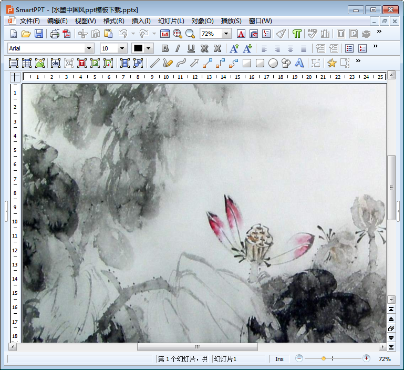Image resolution: width=404 pixels, height=370 pixels.
Task: Toggle numbered list icon
Action: pyautogui.click(x=362, y=48)
